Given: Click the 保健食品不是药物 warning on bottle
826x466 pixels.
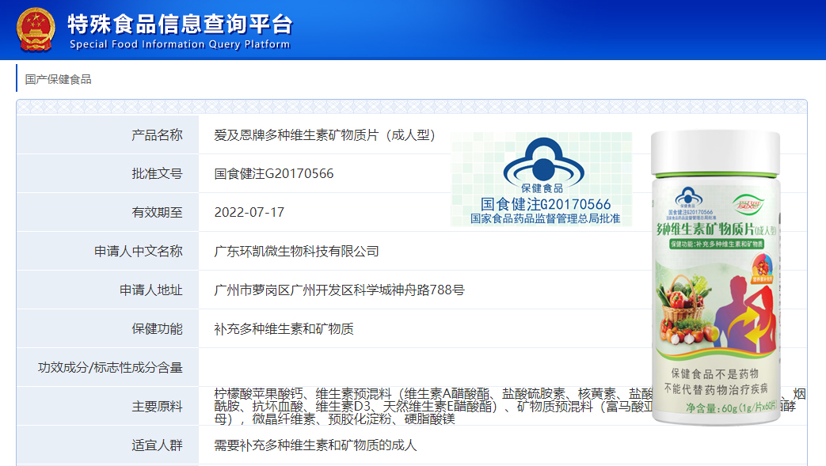Looking at the screenshot, I should point(714,373).
